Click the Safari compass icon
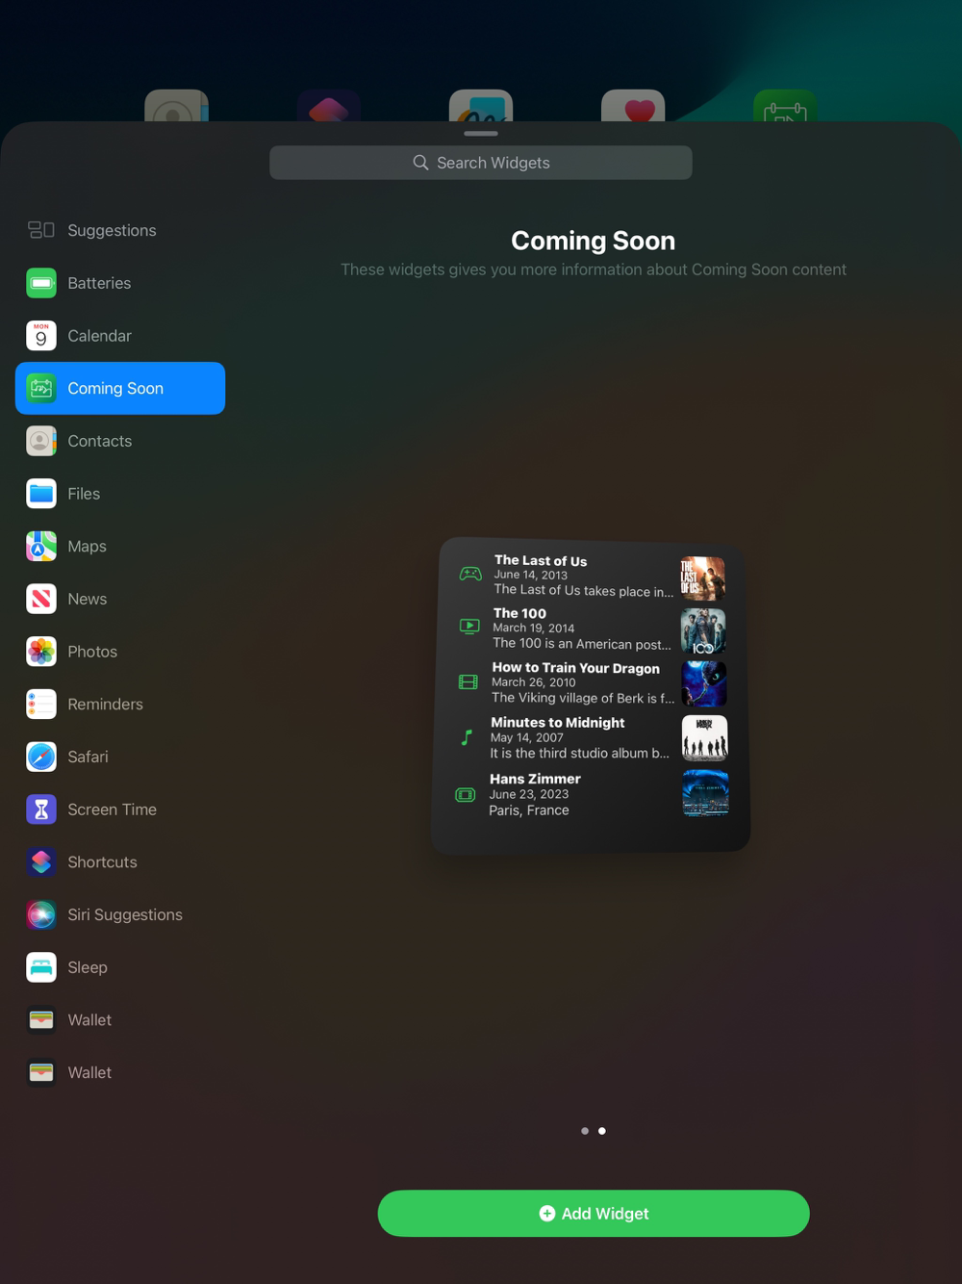Screen dimensions: 962x1284 click(41, 757)
